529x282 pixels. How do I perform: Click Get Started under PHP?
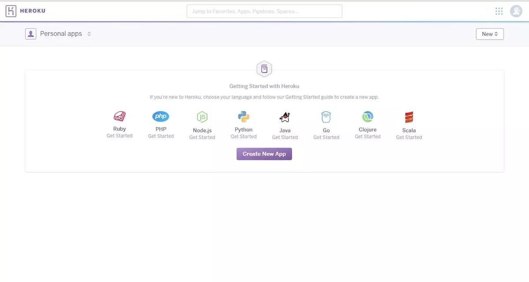coord(161,136)
